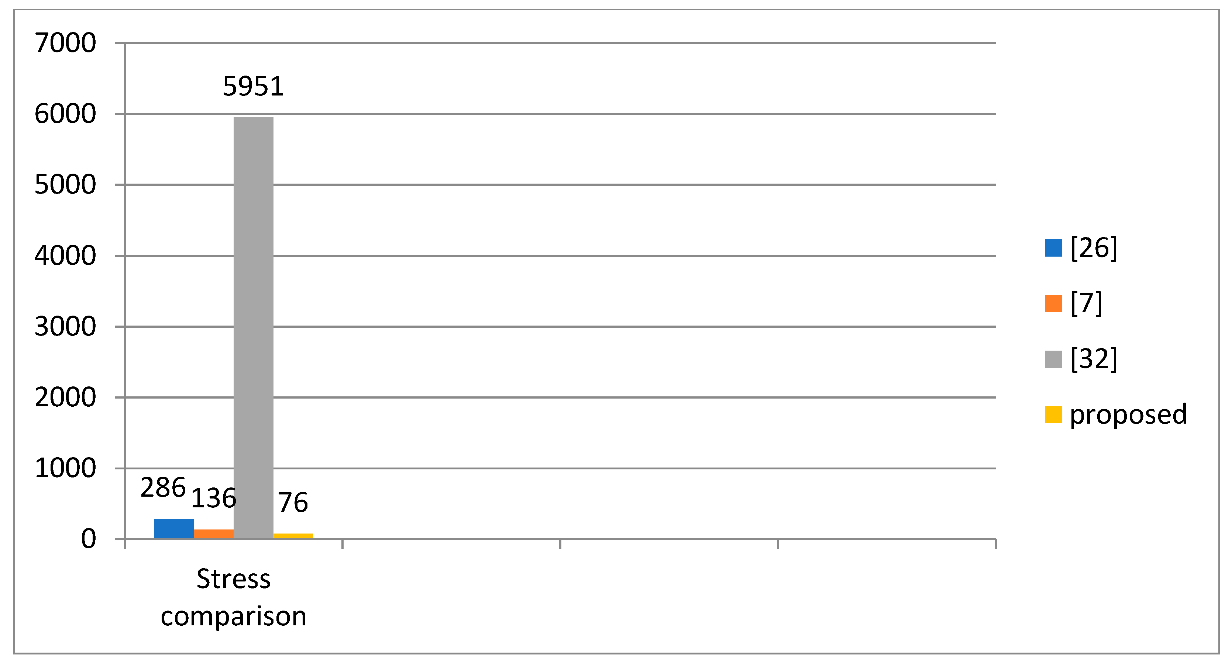
Task: Select the "[26]" legend text
Action: [1094, 248]
